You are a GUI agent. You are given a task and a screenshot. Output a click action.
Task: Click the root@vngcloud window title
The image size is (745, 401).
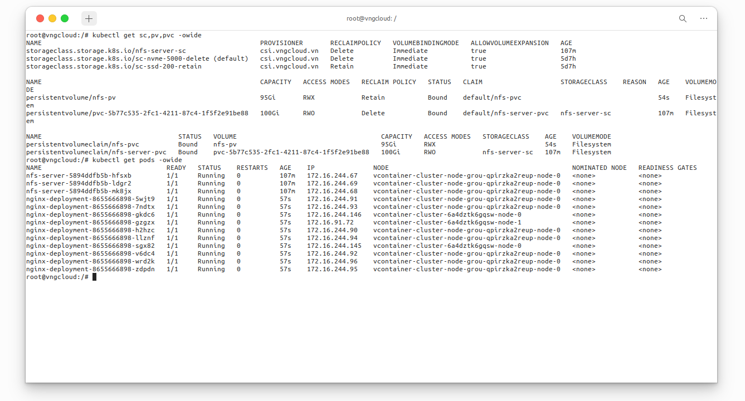pyautogui.click(x=371, y=18)
